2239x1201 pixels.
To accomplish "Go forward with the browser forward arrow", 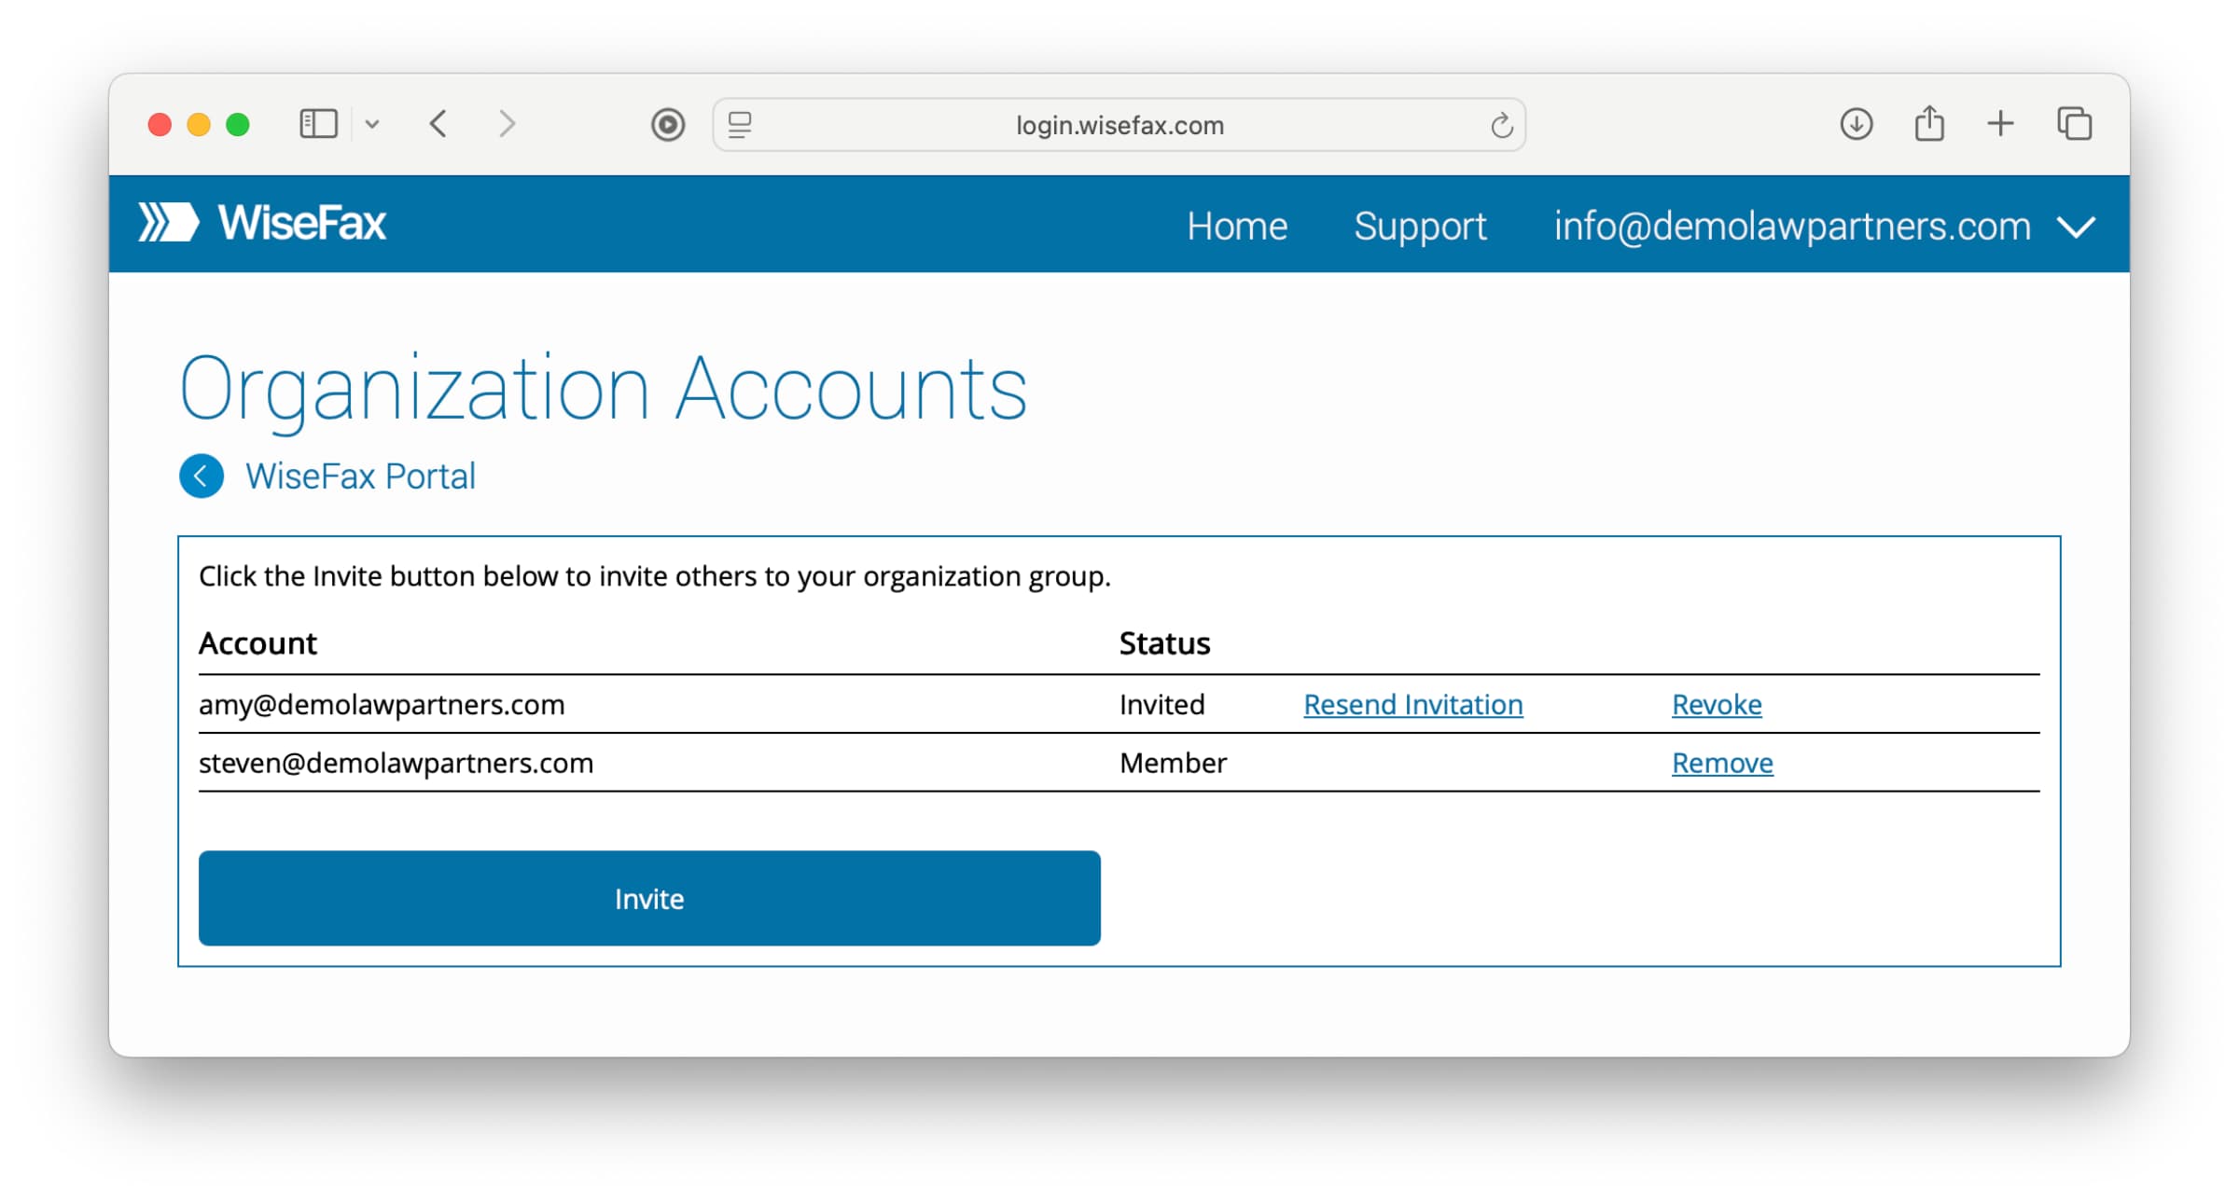I will tap(507, 124).
